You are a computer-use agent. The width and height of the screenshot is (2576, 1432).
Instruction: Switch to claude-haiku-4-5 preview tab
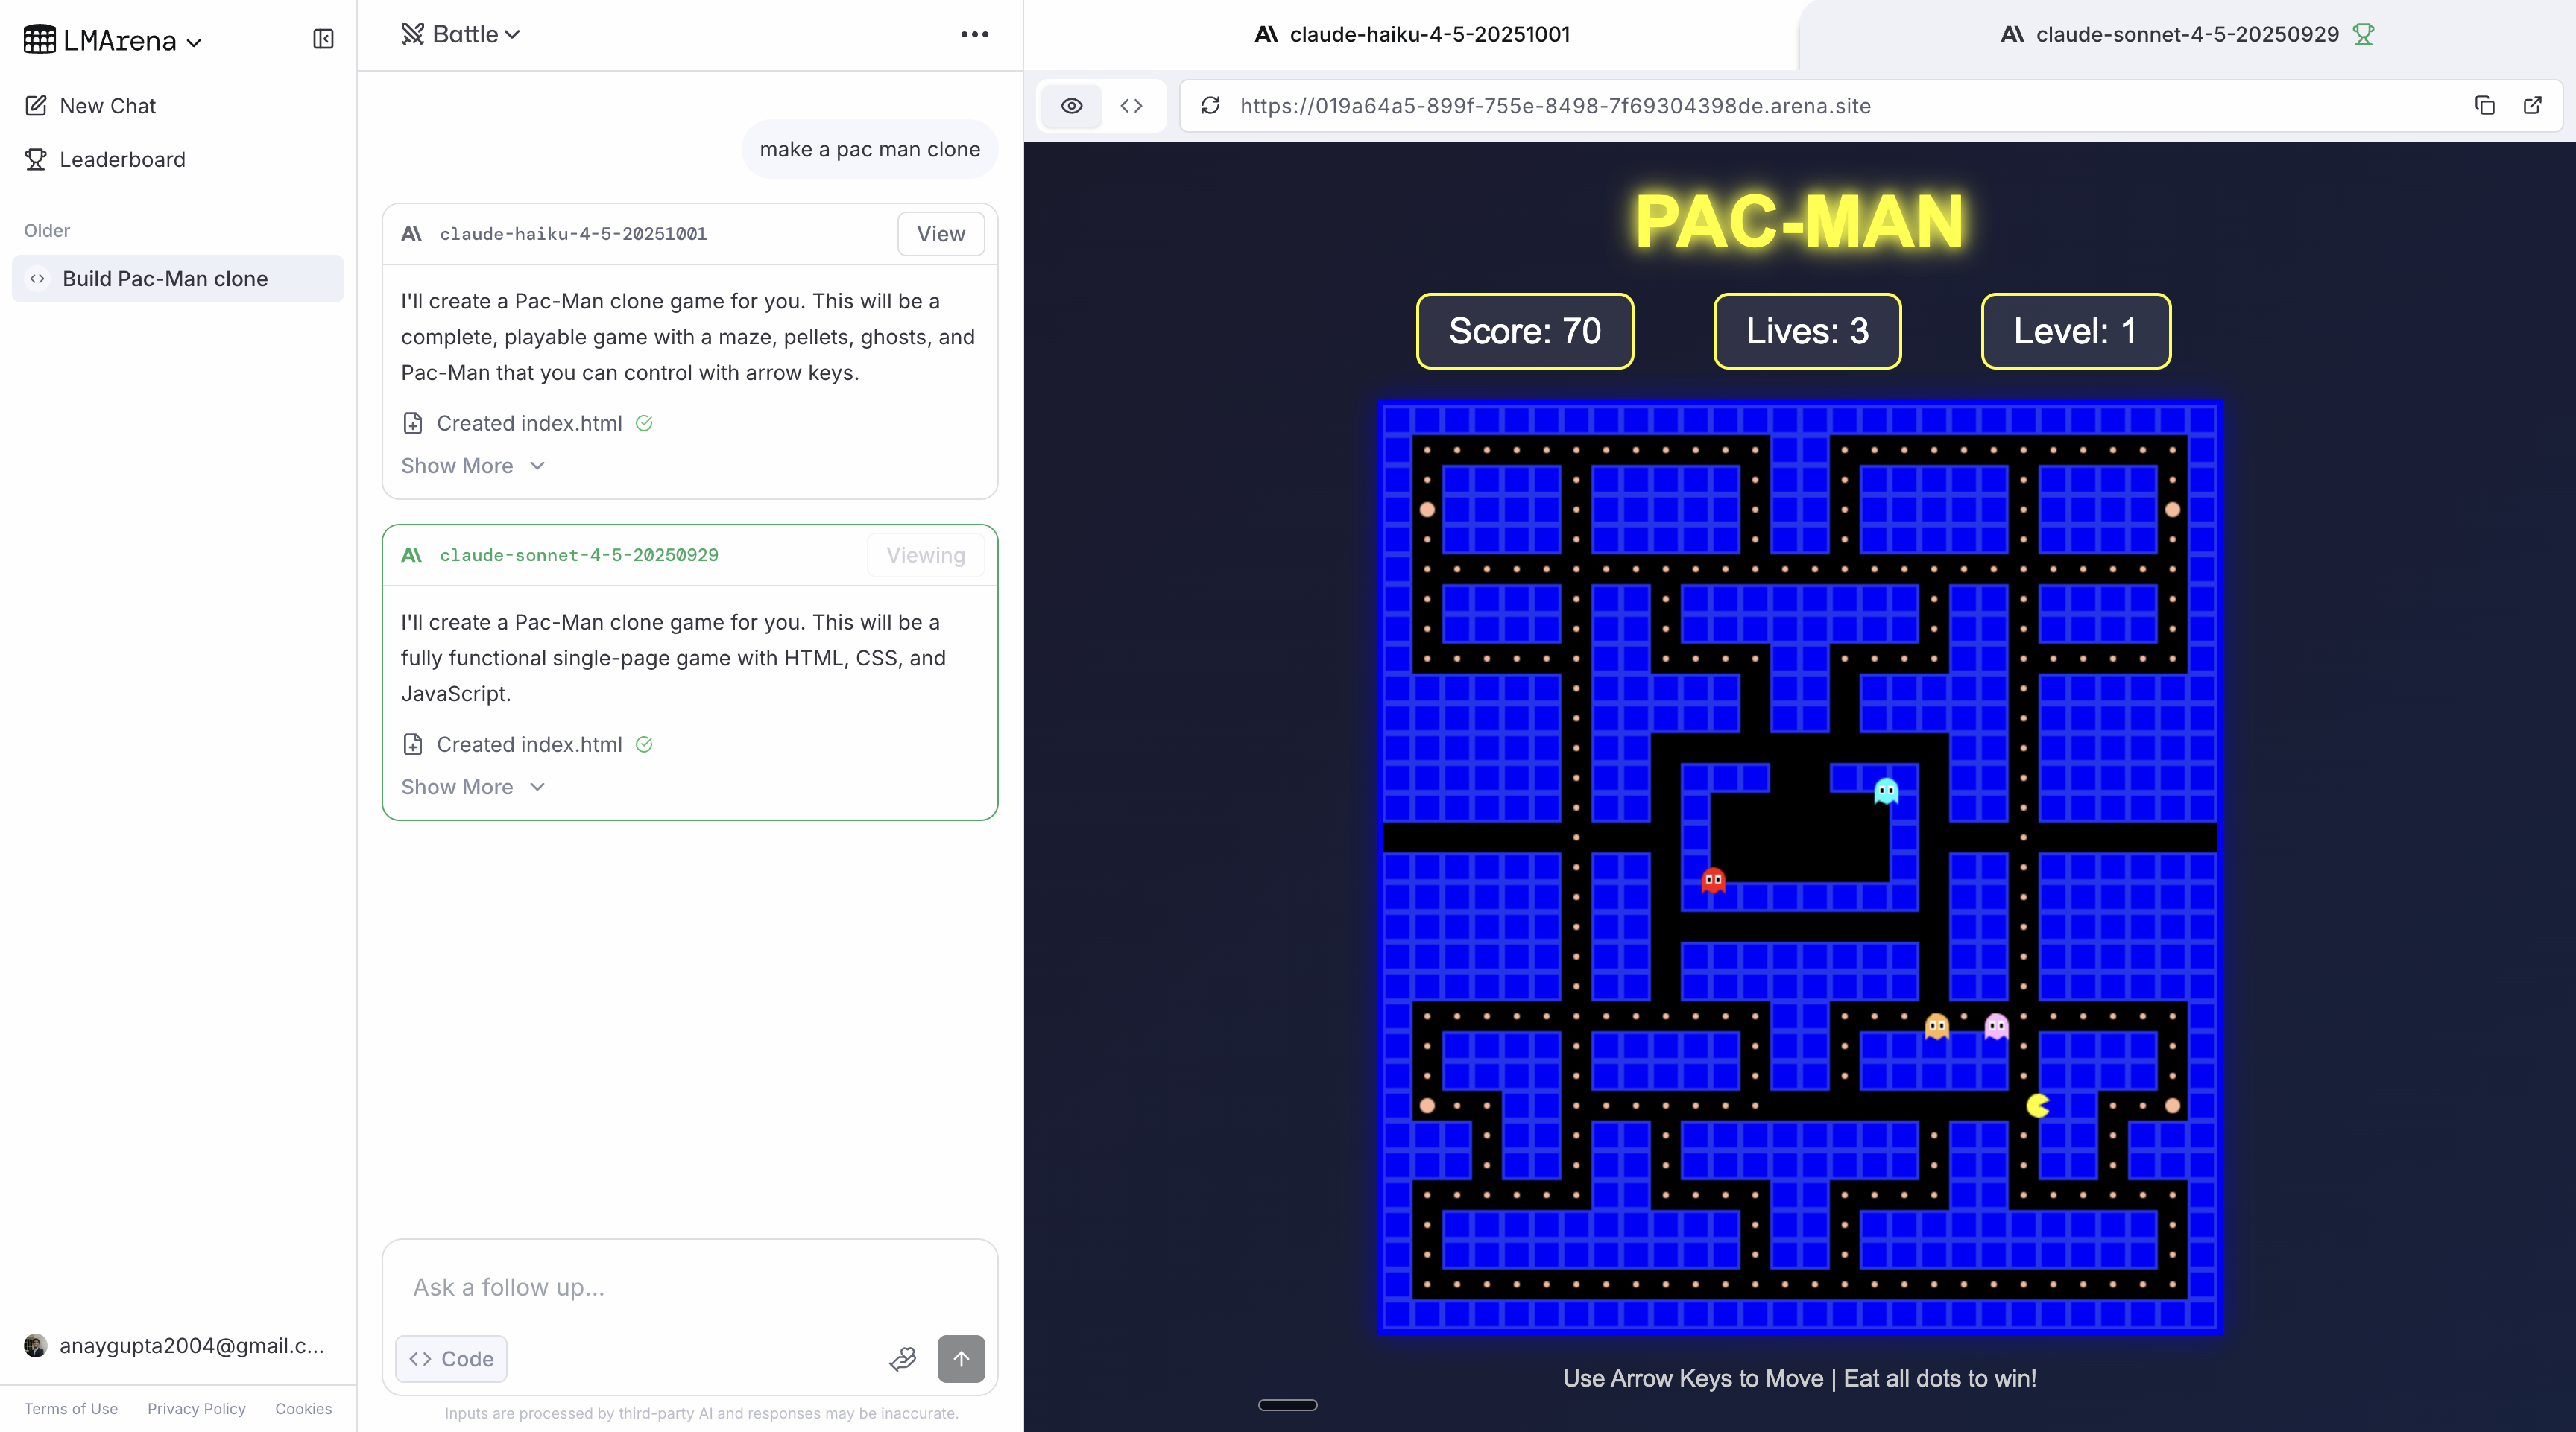(1411, 35)
